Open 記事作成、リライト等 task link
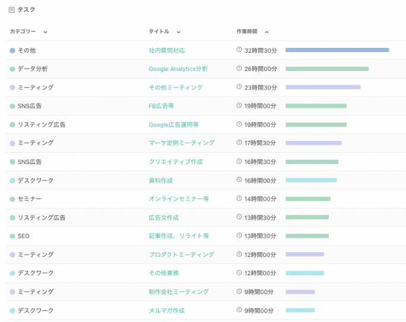Screen dimensions: 406x322 179,236
